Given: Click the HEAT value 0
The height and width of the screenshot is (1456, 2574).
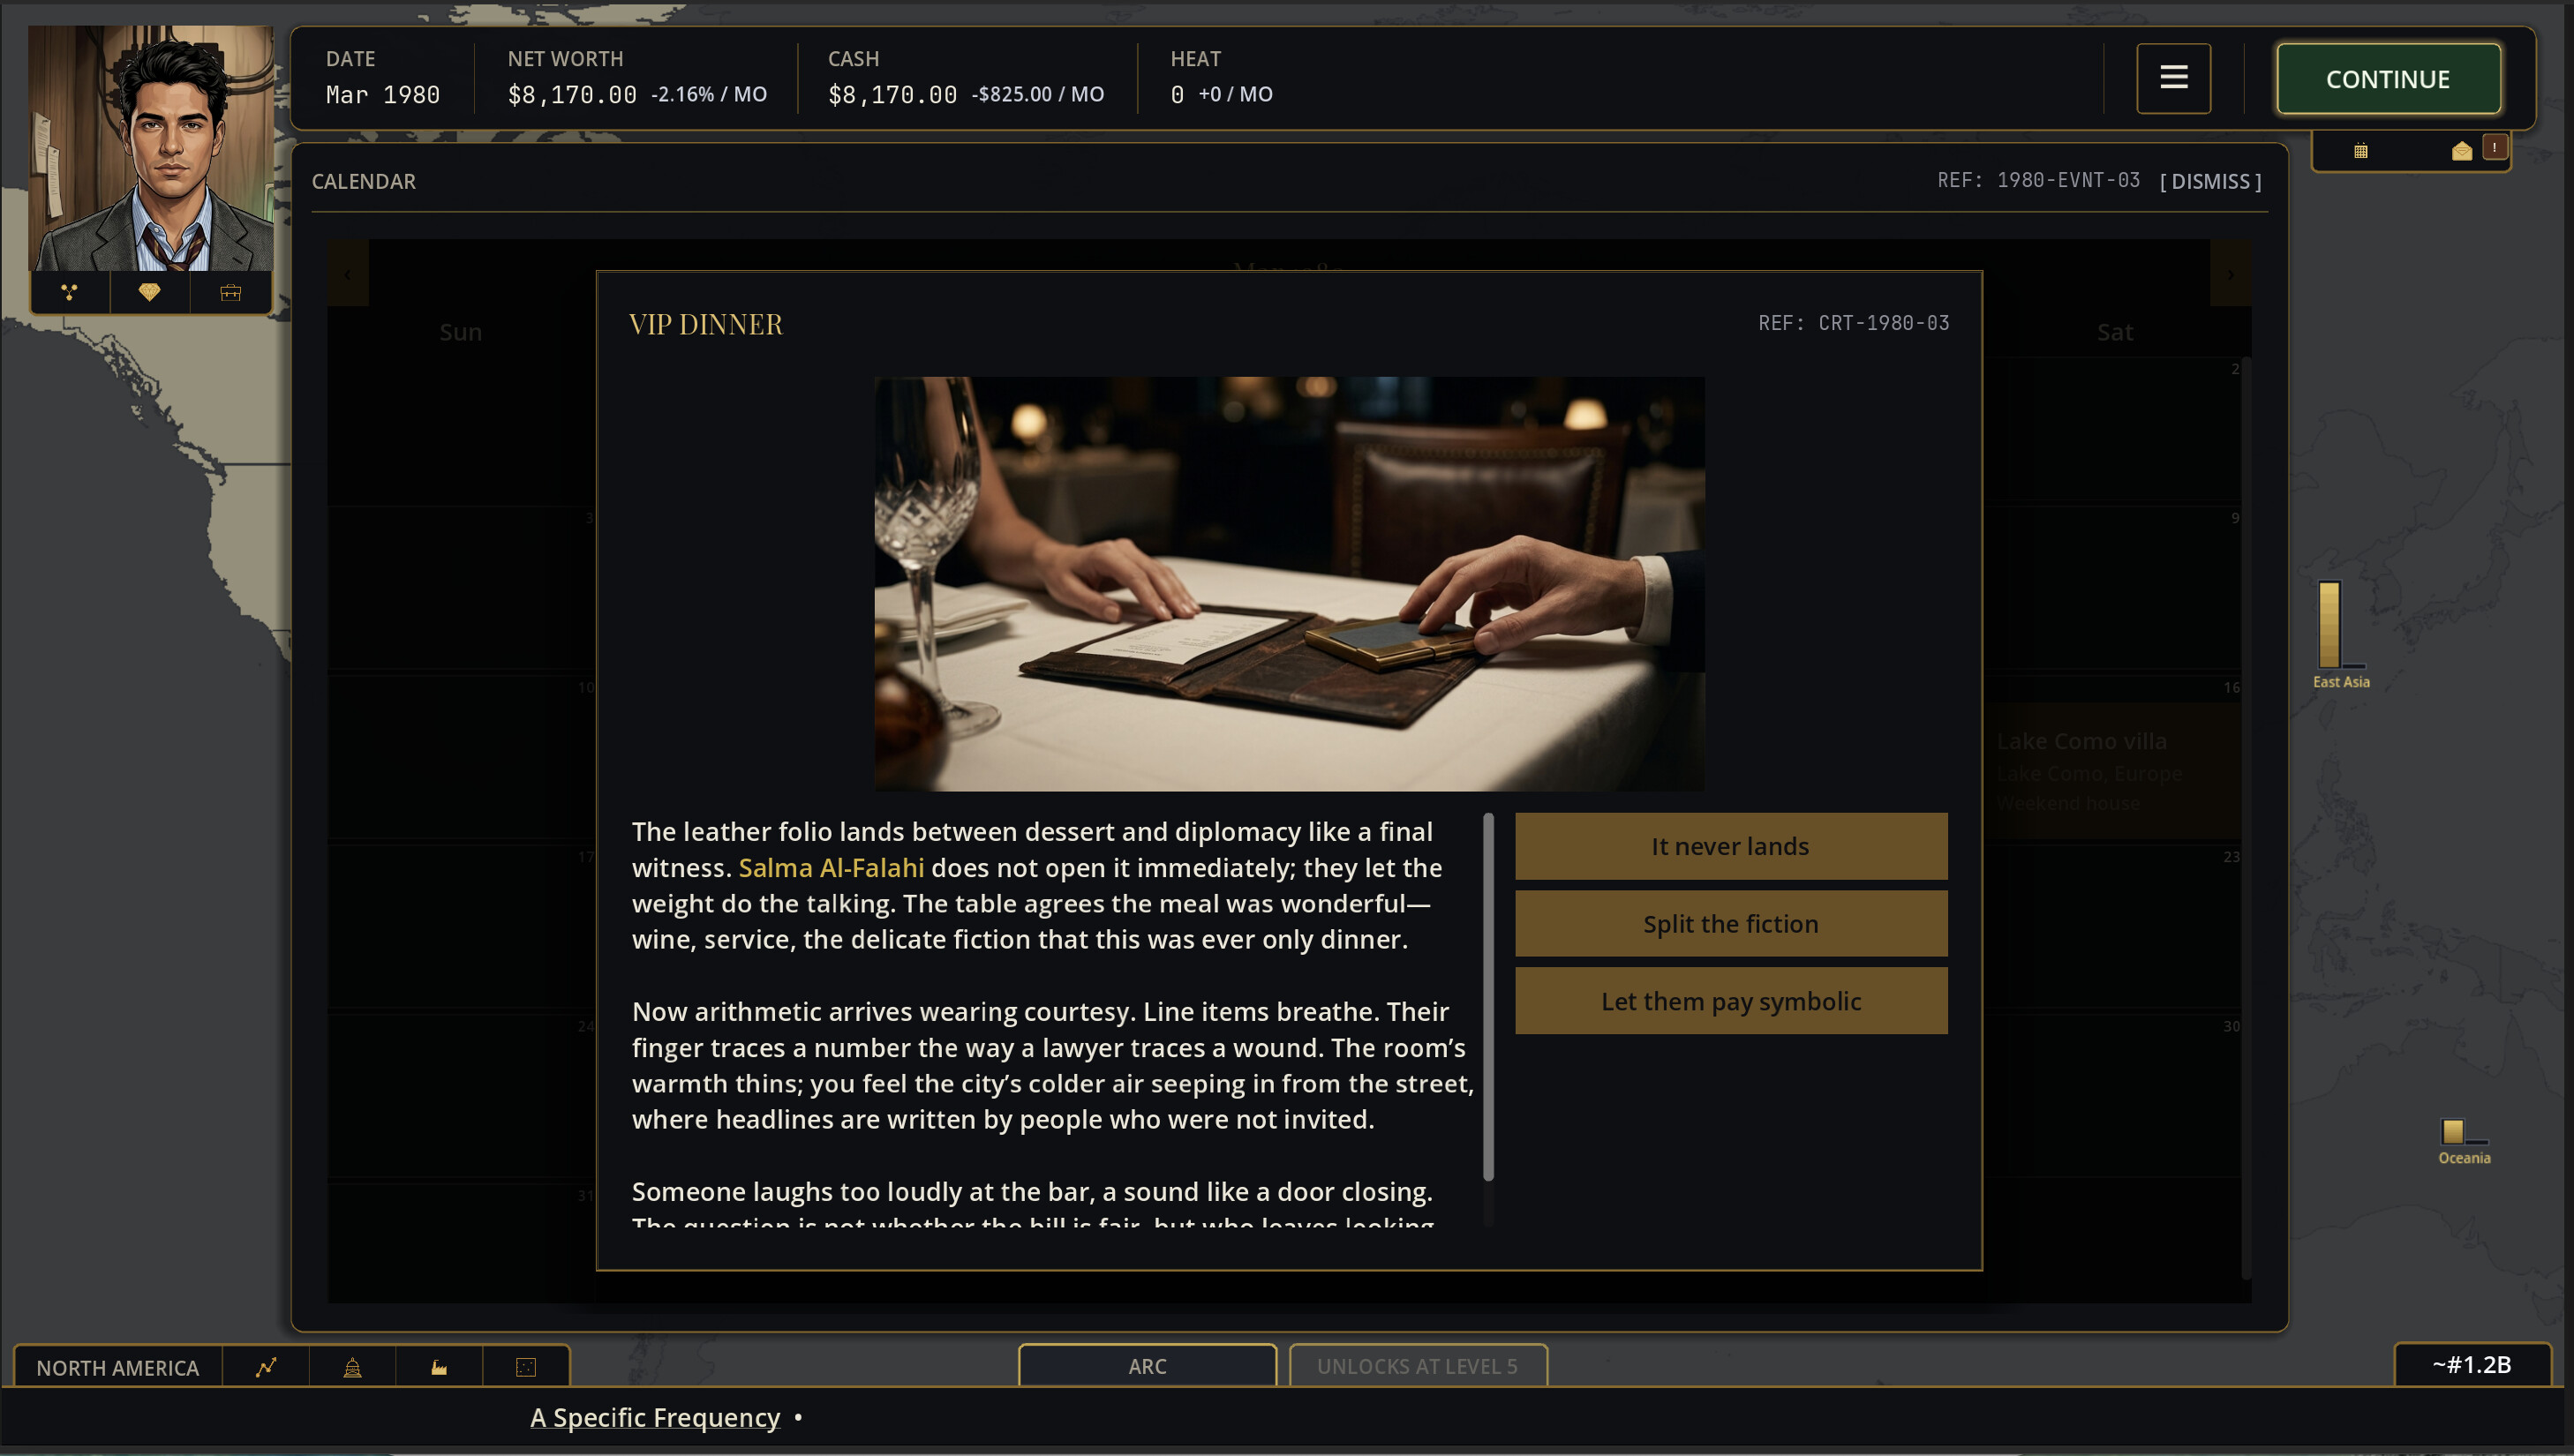Looking at the screenshot, I should pos(1177,94).
